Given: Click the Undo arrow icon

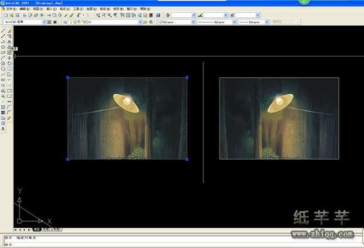Looking at the screenshot, I should click(x=78, y=15).
